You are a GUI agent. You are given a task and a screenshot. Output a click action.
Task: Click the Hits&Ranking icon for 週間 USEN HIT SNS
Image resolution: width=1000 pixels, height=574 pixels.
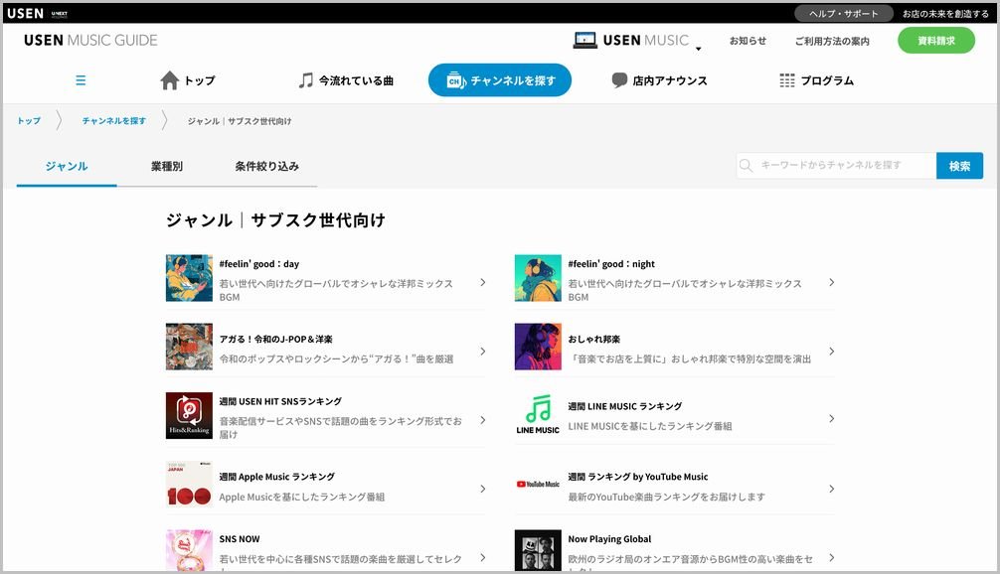click(x=189, y=415)
